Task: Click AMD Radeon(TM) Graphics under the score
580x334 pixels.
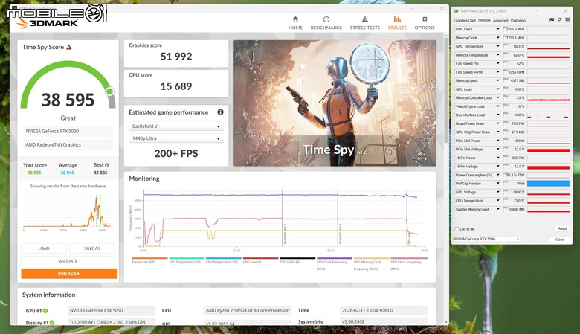Action: 68,144
